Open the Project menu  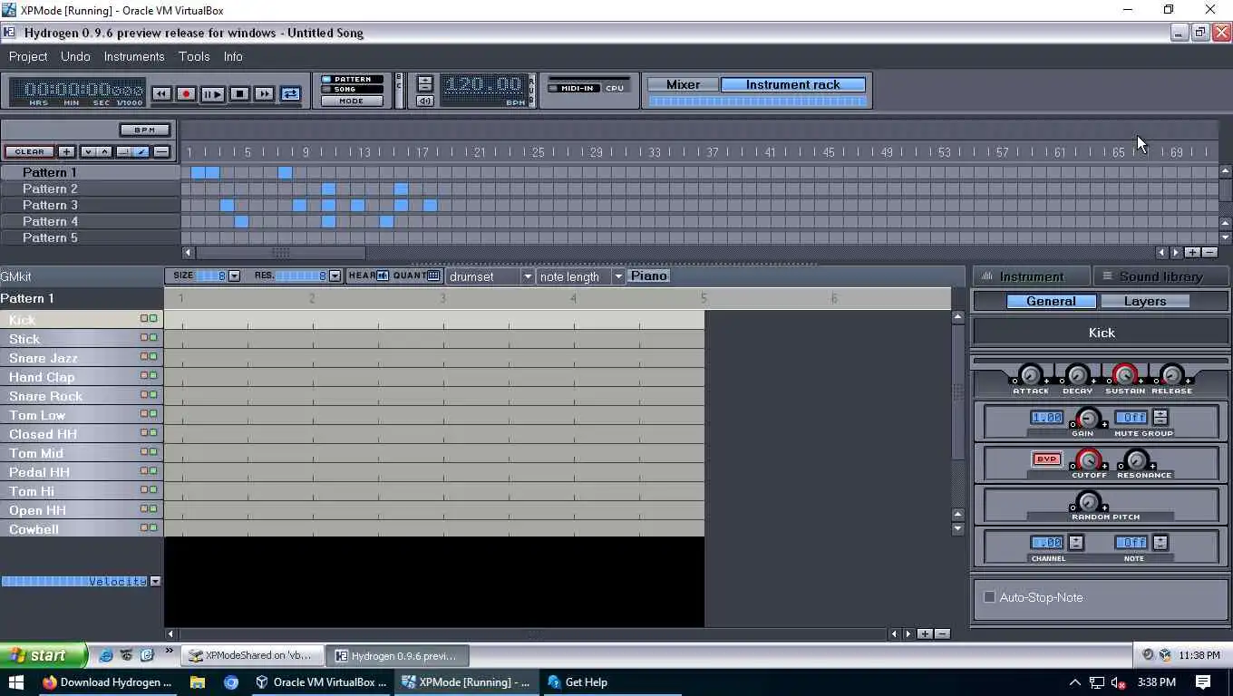28,56
